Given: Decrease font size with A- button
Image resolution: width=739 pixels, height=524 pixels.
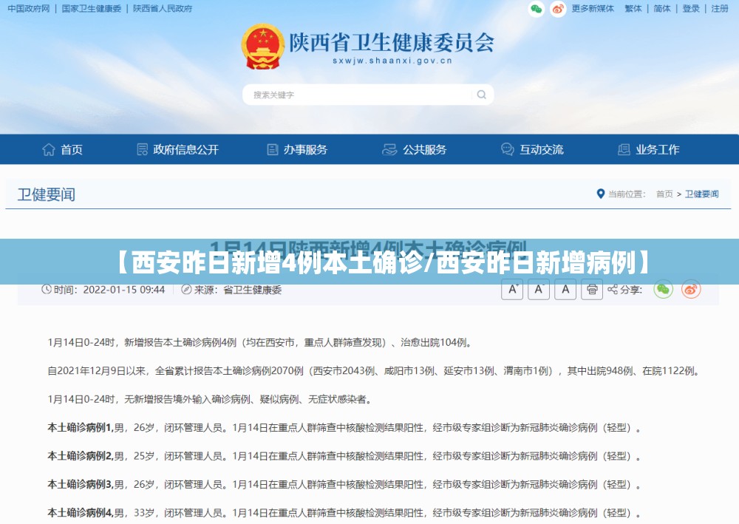Looking at the screenshot, I should pyautogui.click(x=538, y=289).
